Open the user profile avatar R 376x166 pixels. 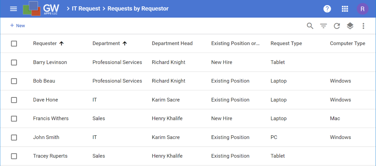tap(362, 9)
